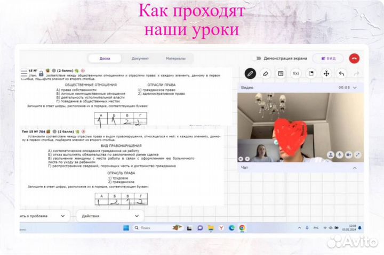End the call with red hang-up button
384x255 pixels.
[x=354, y=59]
